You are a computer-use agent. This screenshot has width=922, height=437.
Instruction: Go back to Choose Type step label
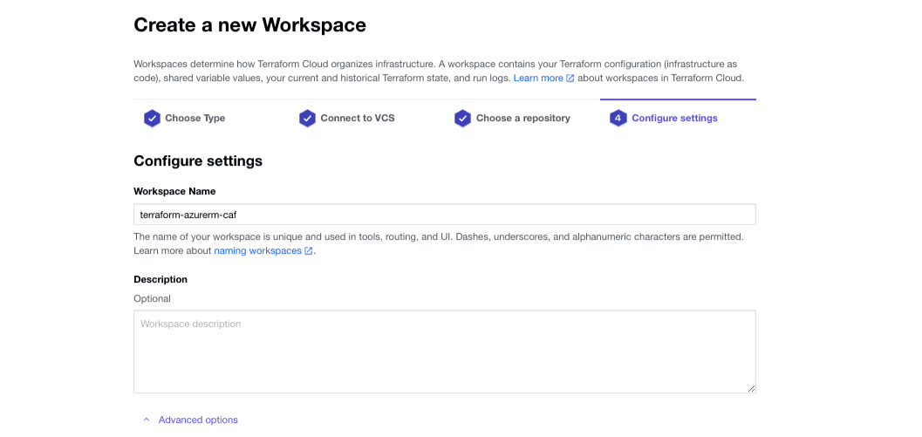(195, 119)
